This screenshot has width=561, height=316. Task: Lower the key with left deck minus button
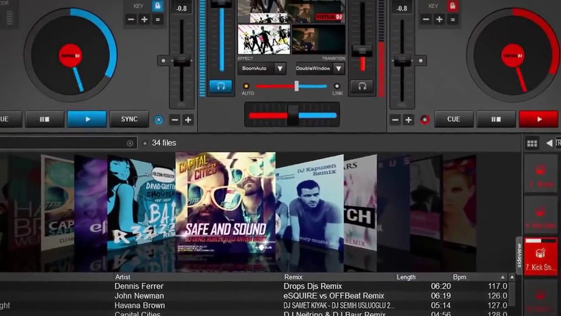coord(131,19)
